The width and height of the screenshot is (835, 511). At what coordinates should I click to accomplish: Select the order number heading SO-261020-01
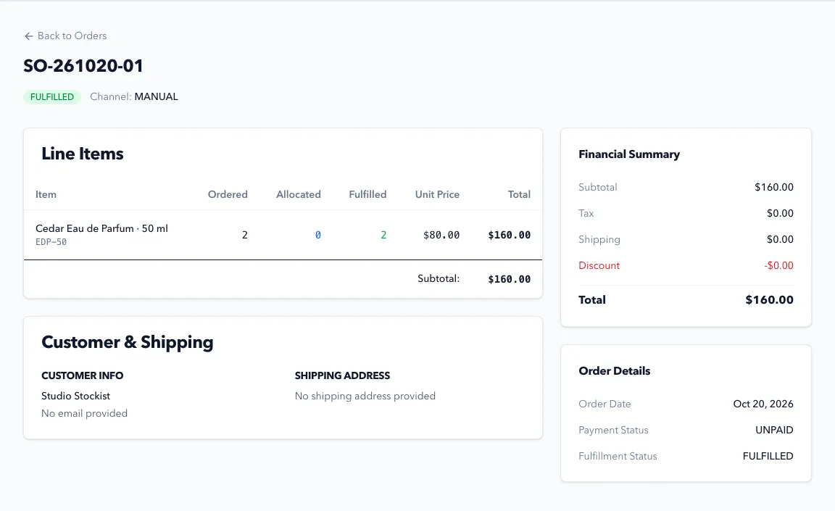coord(83,65)
